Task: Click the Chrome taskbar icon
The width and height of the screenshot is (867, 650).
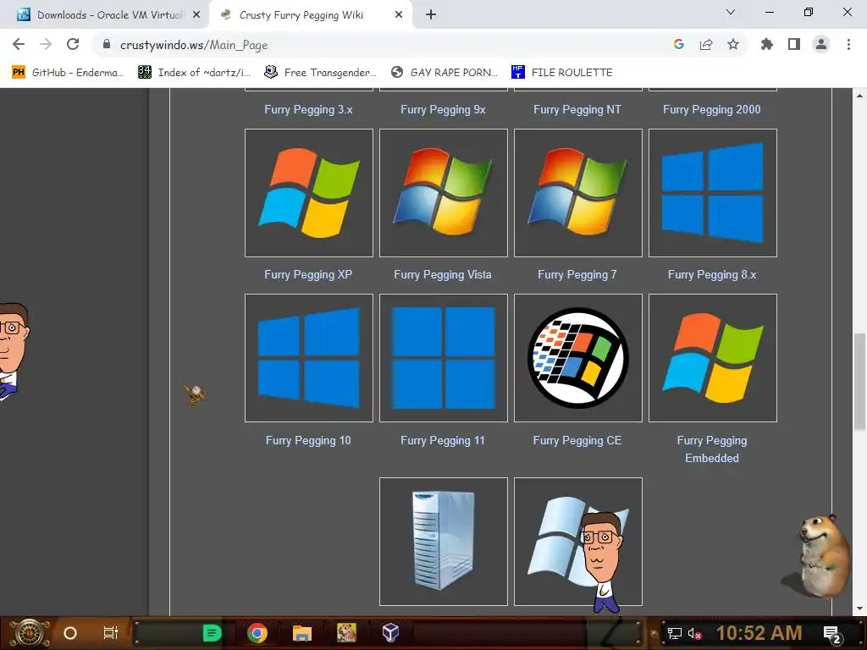Action: pos(257,633)
